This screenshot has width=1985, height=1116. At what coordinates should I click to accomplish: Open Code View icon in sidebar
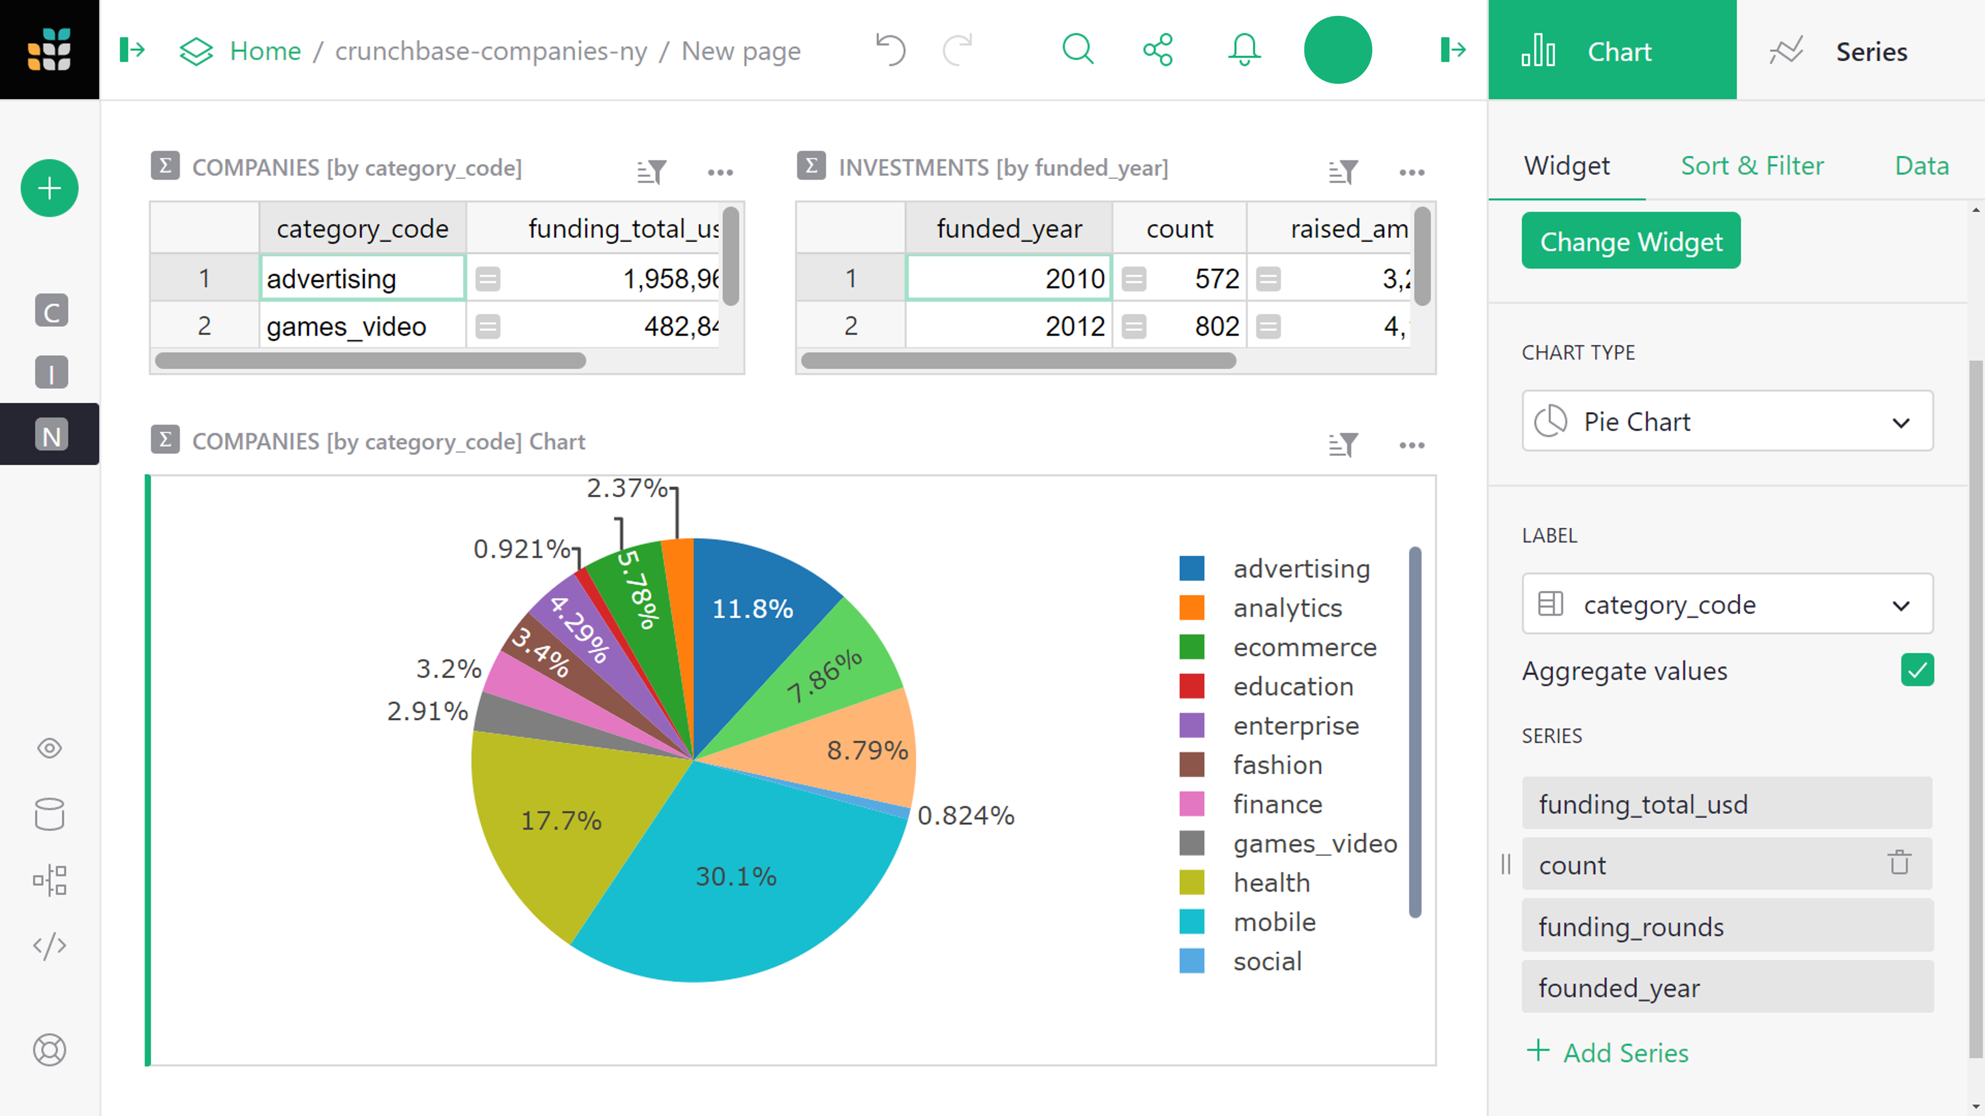[x=49, y=946]
